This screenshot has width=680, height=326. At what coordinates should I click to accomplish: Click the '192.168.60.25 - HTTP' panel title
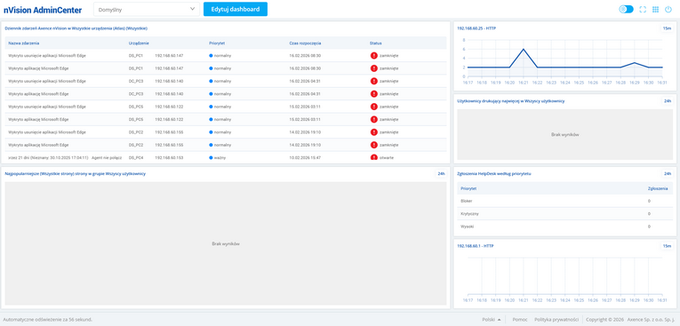[476, 28]
